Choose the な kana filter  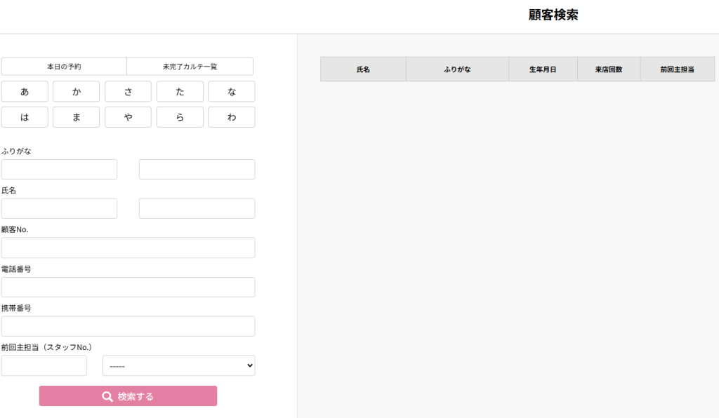point(231,92)
